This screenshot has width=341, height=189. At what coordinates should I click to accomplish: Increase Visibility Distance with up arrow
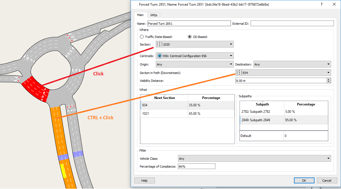329,79
